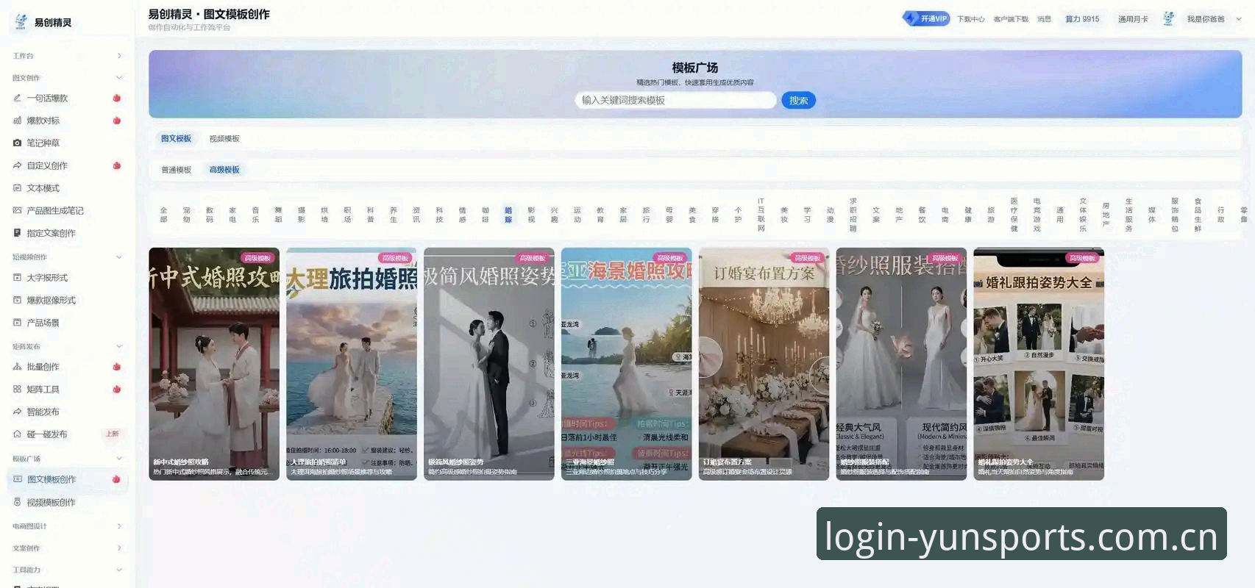
Task: Open the 笔记种草 camera icon item
Action: (17, 143)
